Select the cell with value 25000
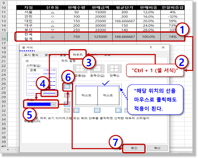This screenshot has height=158, width=198. [101, 21]
